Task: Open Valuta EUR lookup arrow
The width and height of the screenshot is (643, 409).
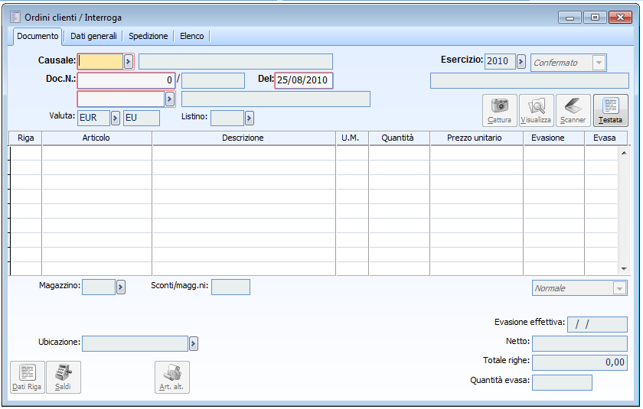Action: 116,118
